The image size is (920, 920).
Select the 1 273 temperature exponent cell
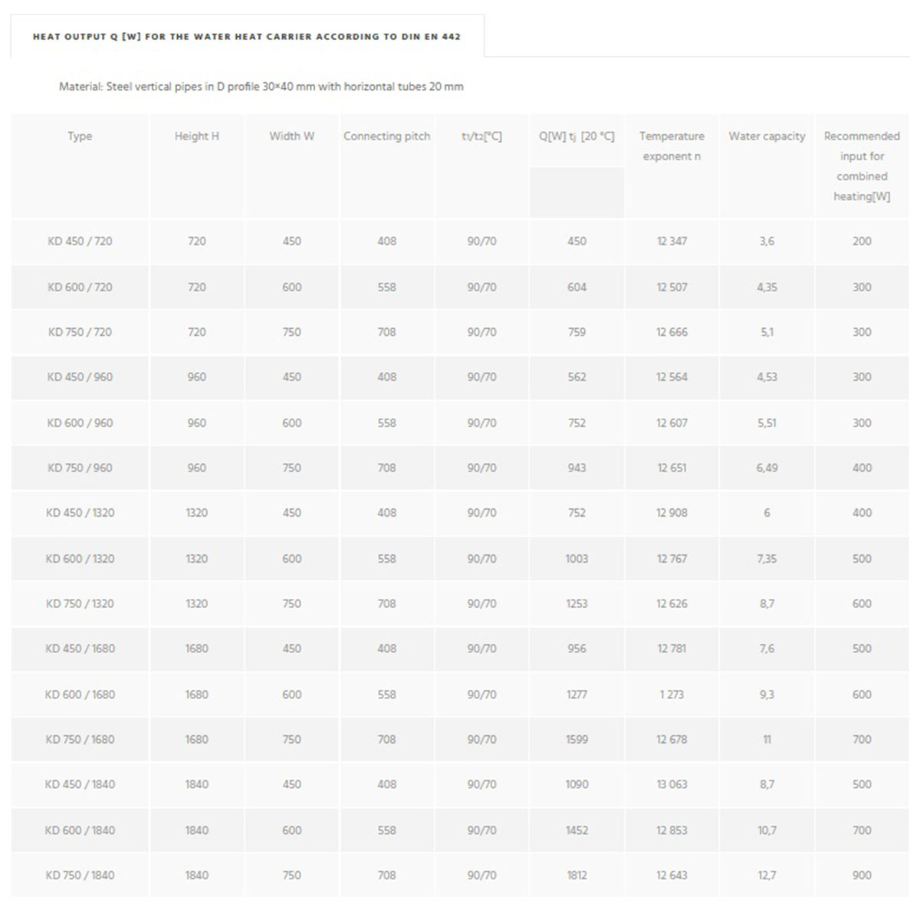[672, 695]
